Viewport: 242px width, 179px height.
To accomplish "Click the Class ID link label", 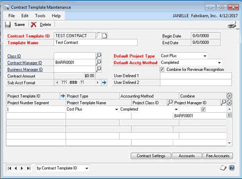I will point(14,56).
